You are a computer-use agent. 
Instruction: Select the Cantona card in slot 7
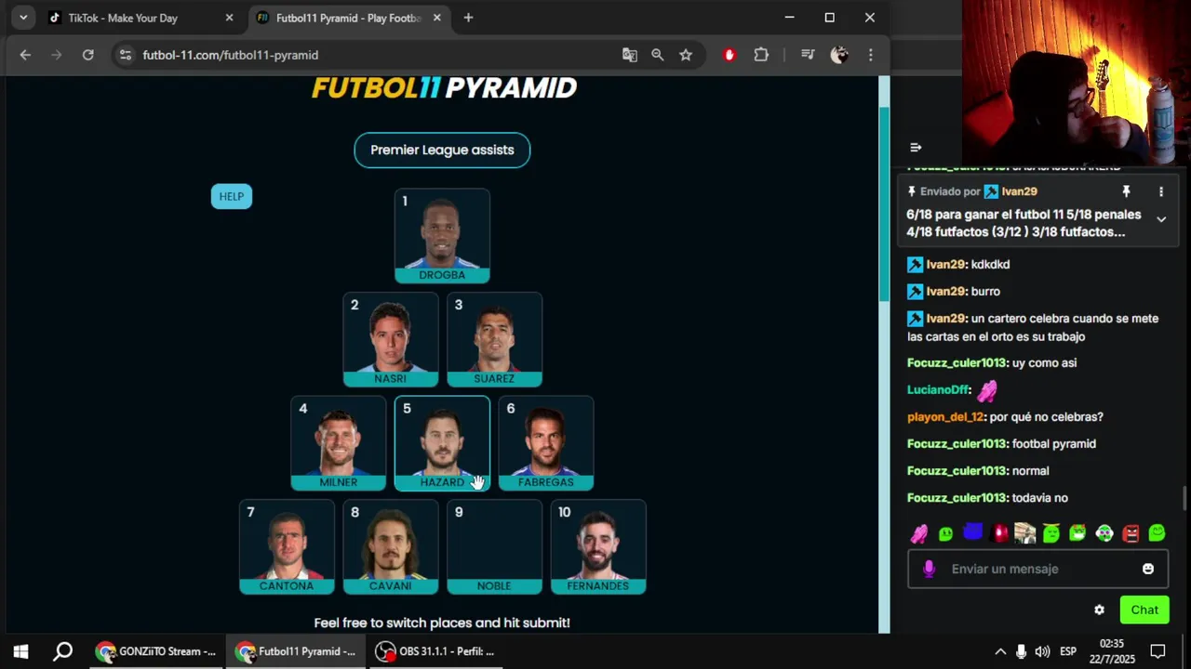pyautogui.click(x=287, y=547)
